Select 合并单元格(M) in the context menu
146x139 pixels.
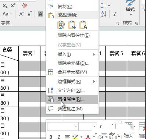pyautogui.click(x=72, y=72)
